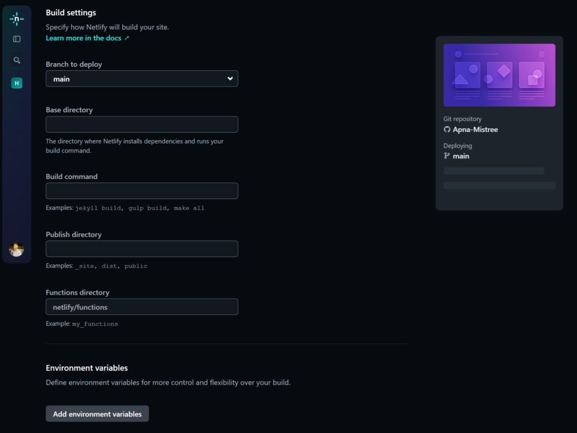Click the Apna-Mistree repository name
Screen dimensions: 577x433
475,129
